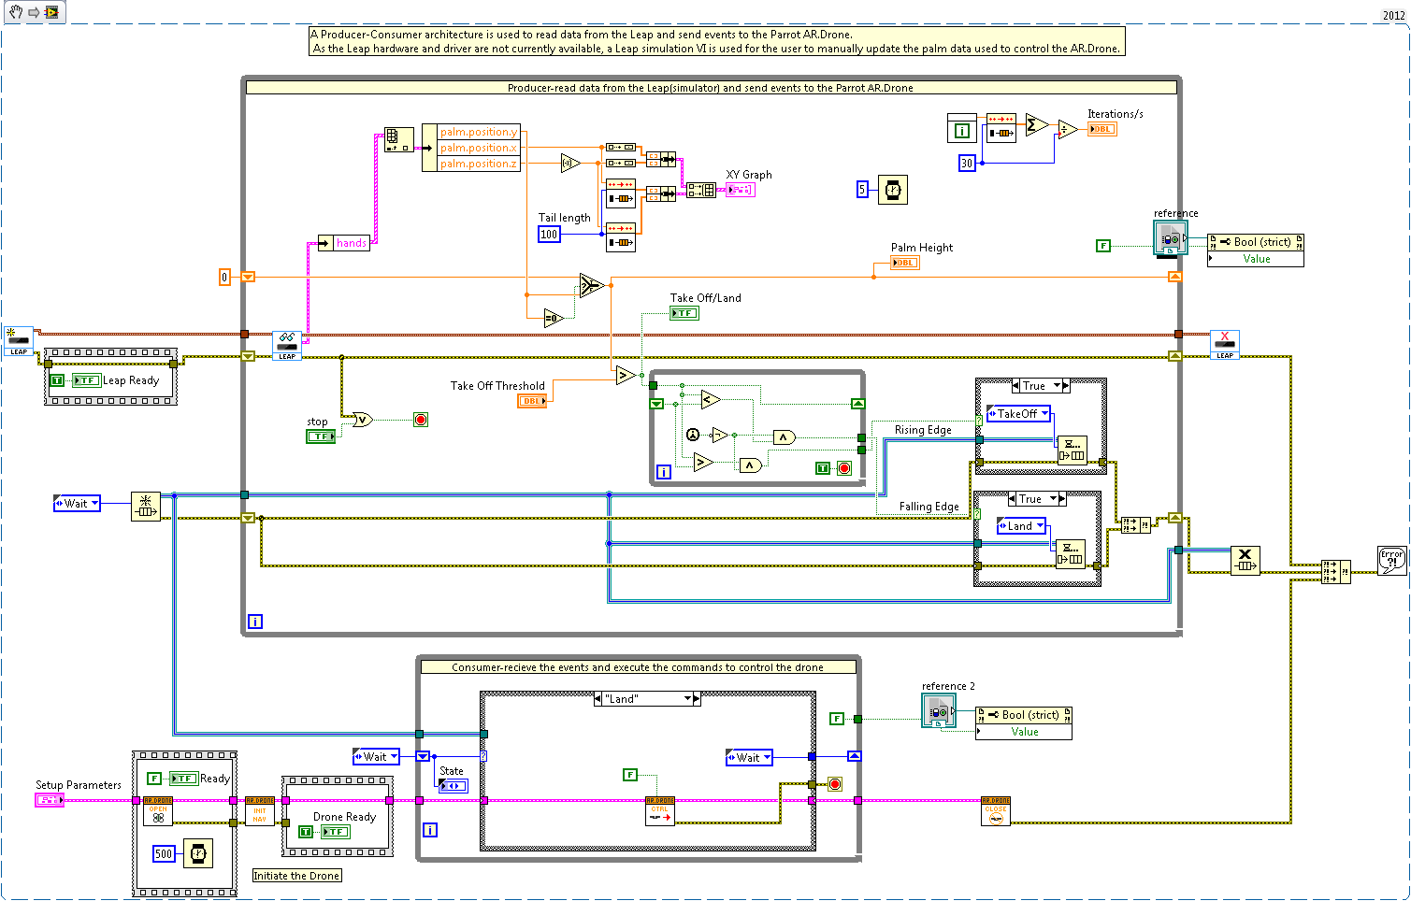1411x901 pixels.
Task: Click the numeric constant 5
Action: pos(862,190)
